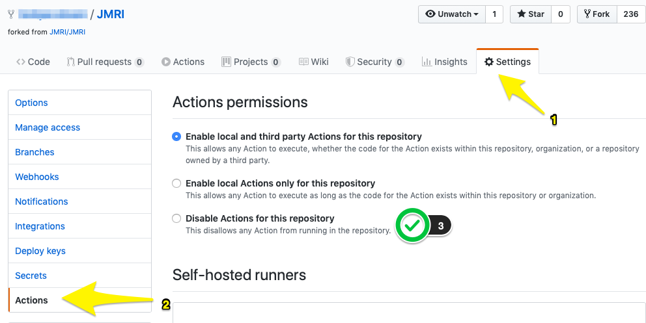Open the Unwatch dropdown menu
Viewport: 646px width, 323px height.
click(451, 14)
